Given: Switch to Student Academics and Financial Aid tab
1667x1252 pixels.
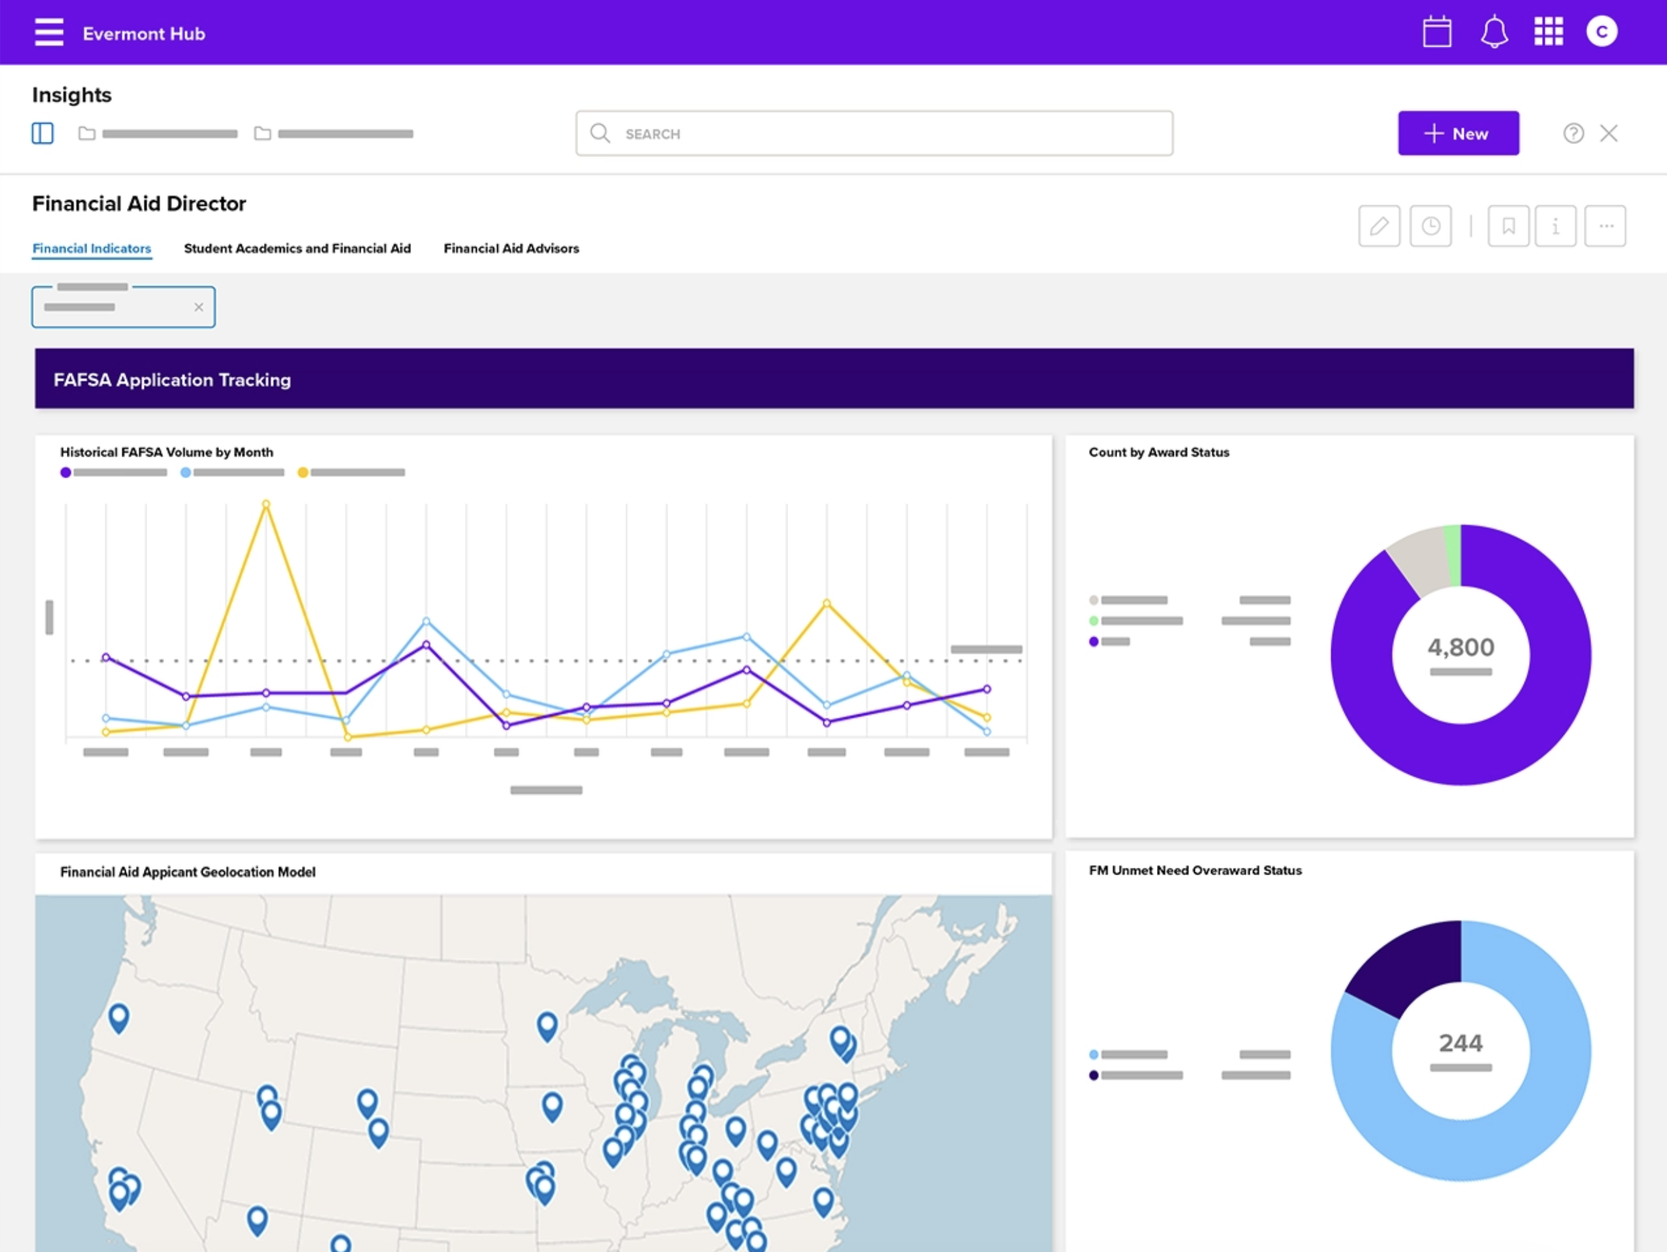Looking at the screenshot, I should 297,249.
